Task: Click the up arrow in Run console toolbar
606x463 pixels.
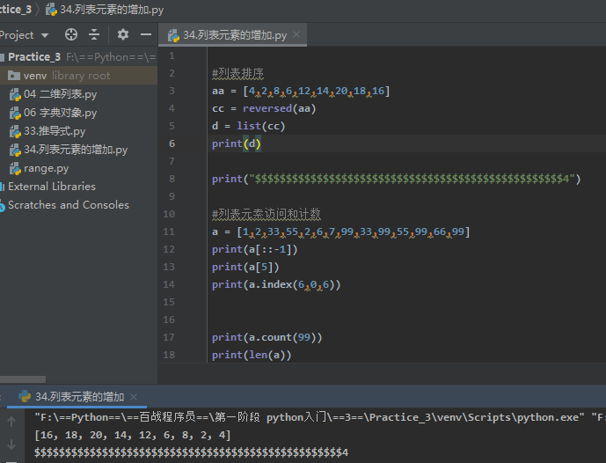Action: (11, 422)
